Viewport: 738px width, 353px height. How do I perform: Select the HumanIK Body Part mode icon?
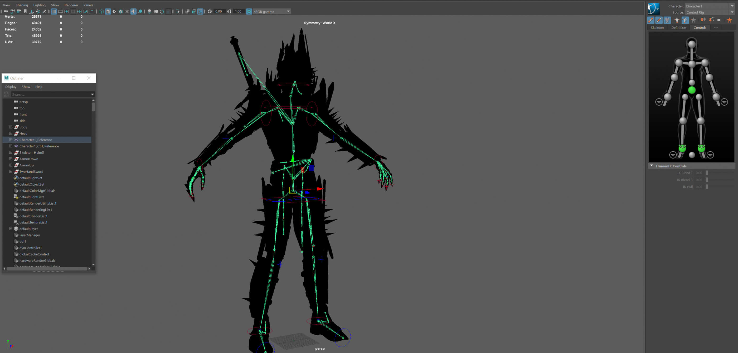685,20
